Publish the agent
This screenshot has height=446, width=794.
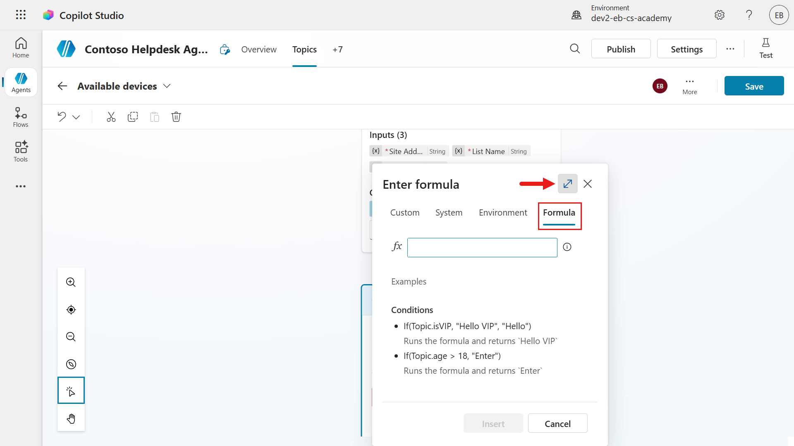(621, 49)
